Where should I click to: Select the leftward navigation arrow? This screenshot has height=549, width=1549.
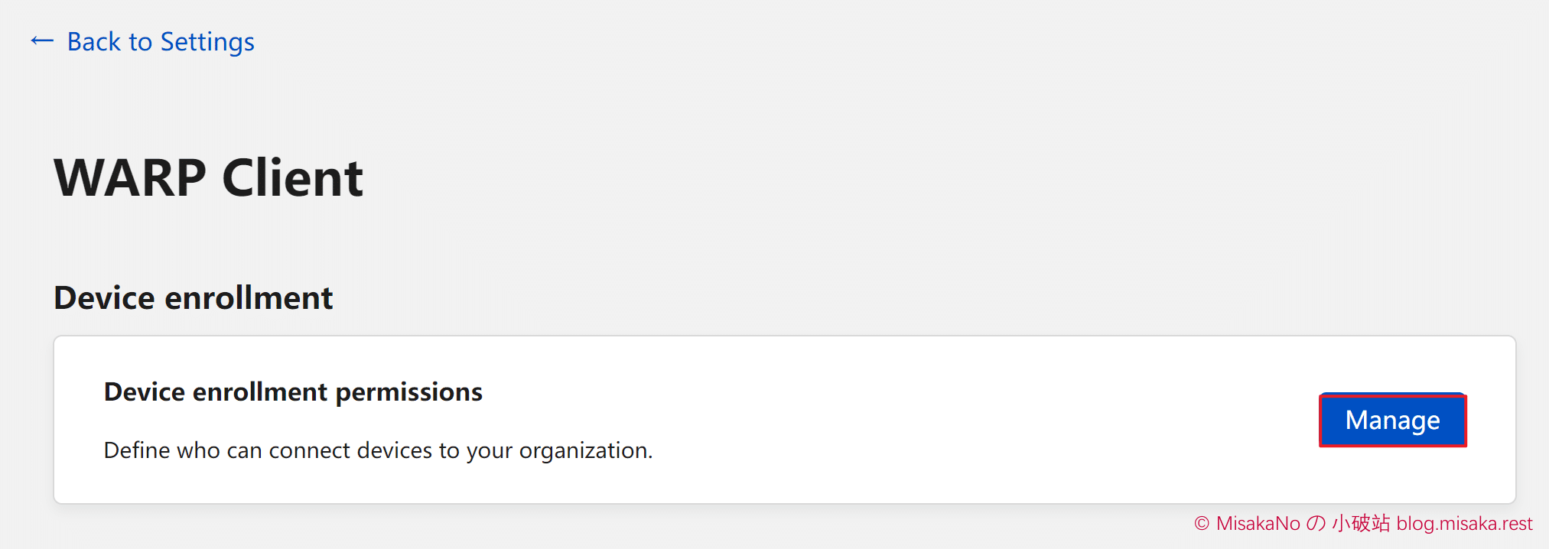click(42, 41)
